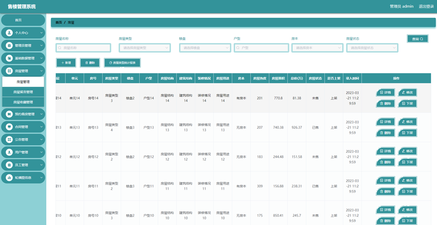
Task: Click 删除 for the 单元12 row
Action: click(385, 162)
